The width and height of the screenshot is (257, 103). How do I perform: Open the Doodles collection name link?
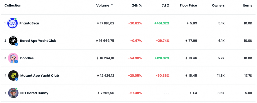point(27,58)
